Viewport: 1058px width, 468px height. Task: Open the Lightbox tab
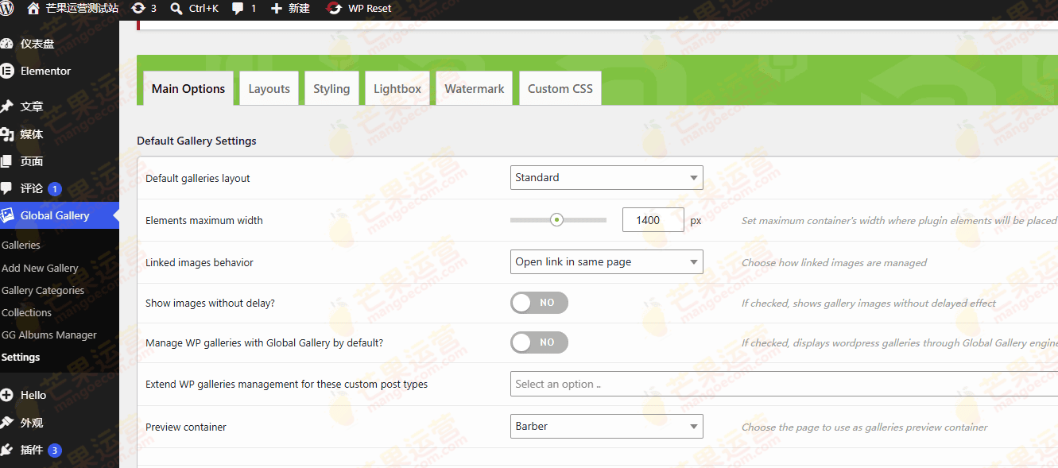click(397, 88)
